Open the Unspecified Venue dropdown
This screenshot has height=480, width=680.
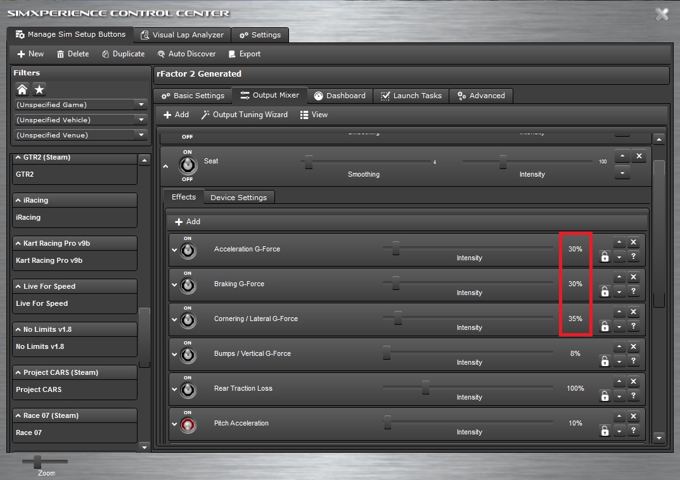(141, 135)
